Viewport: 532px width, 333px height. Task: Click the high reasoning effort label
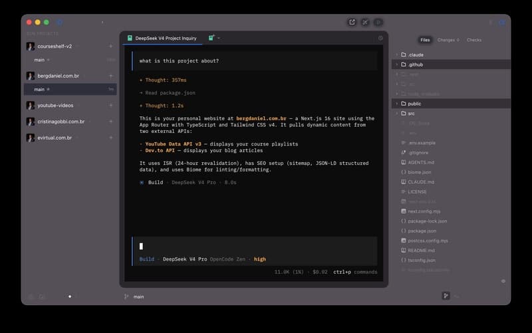(x=260, y=259)
